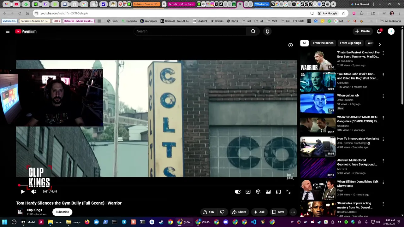The image size is (404, 227).
Task: Switch to VMedia Co. tab
Action: pos(261,4)
